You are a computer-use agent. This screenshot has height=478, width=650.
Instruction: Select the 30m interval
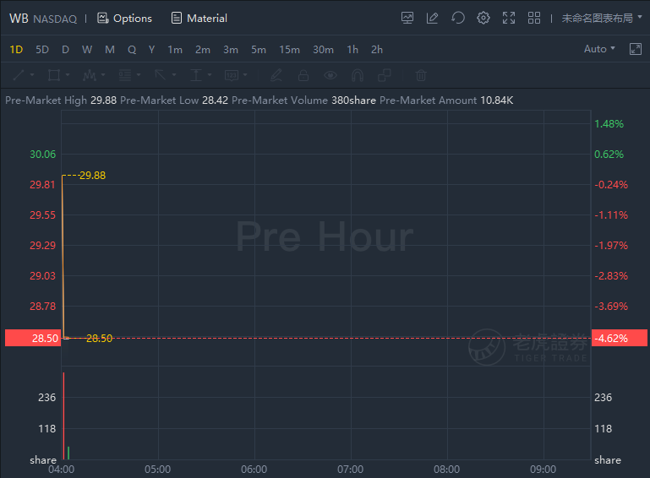[323, 50]
